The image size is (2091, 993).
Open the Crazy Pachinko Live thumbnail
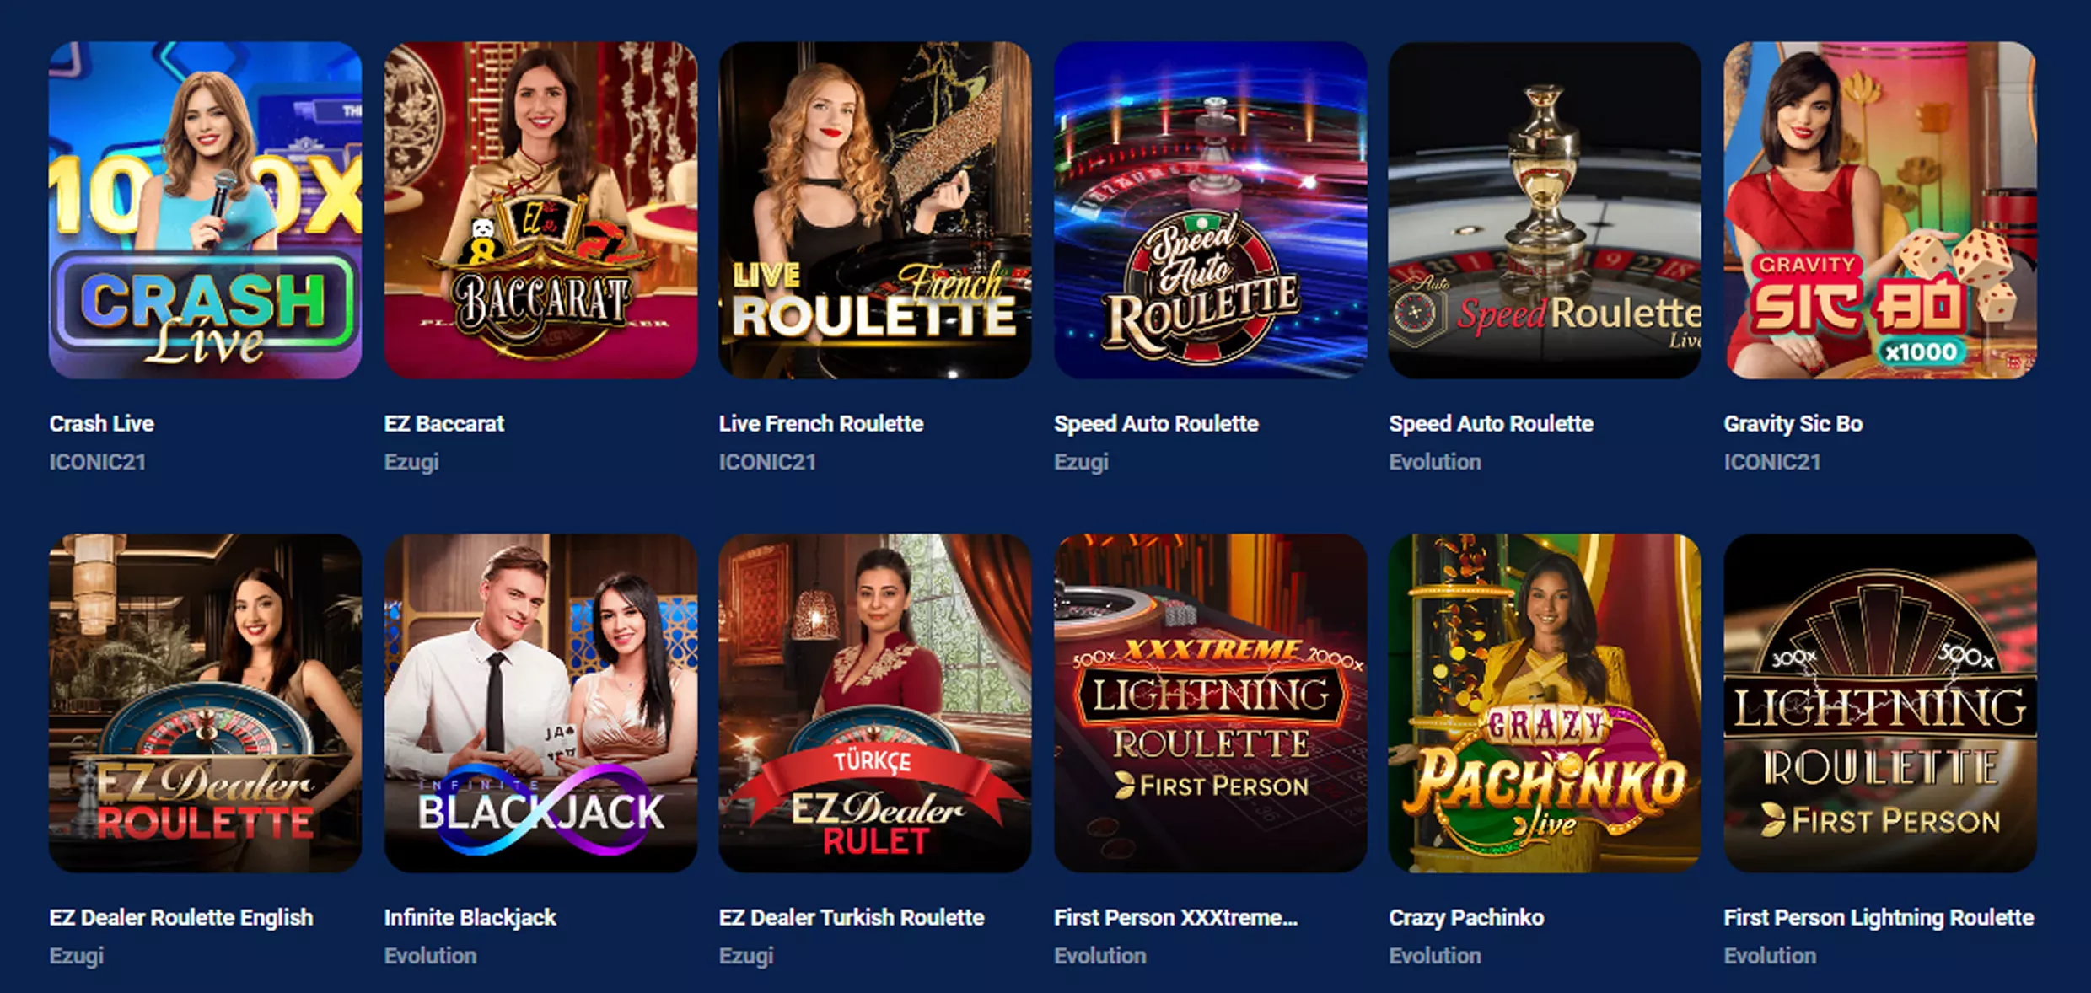click(x=1545, y=703)
